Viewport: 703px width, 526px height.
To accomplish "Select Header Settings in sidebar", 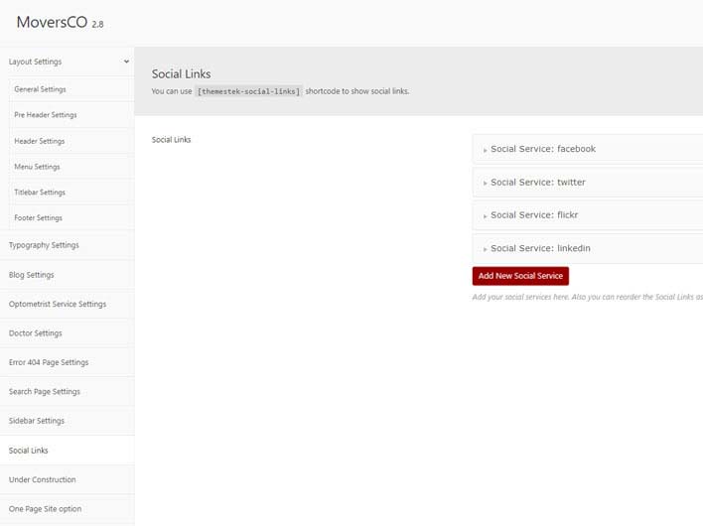I will 39,141.
